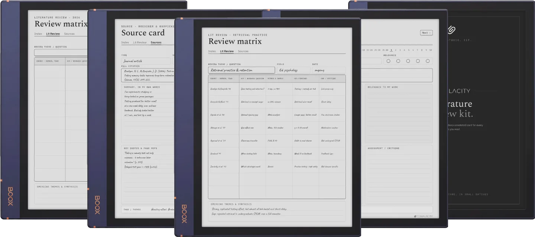Click front tablet Emerging Themes & Synthesis box

tap(277, 211)
